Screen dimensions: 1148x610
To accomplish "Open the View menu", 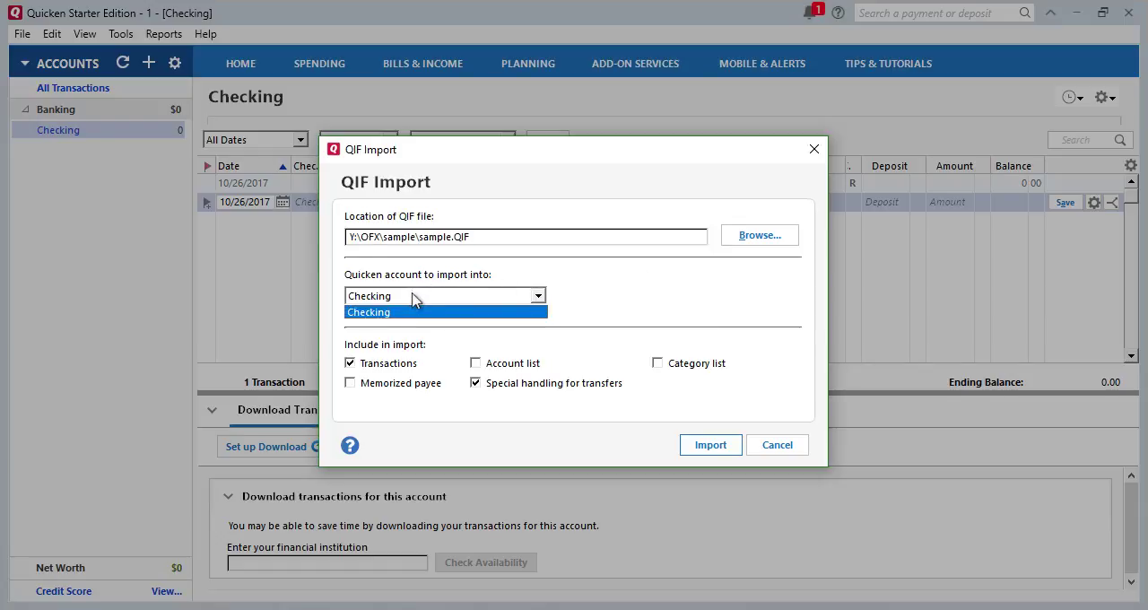I will (x=84, y=34).
